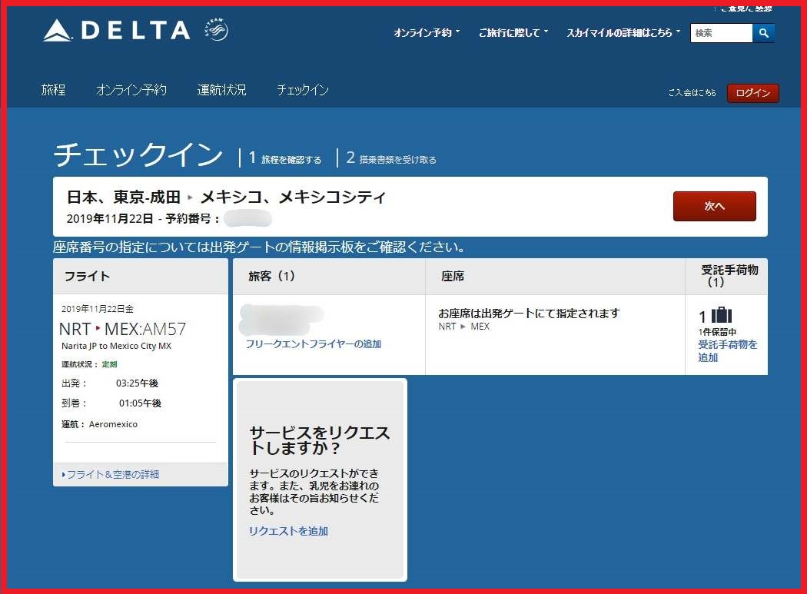Open the スカイマイルの詳細はこちら dropdown
This screenshot has width=807, height=594.
[x=623, y=33]
